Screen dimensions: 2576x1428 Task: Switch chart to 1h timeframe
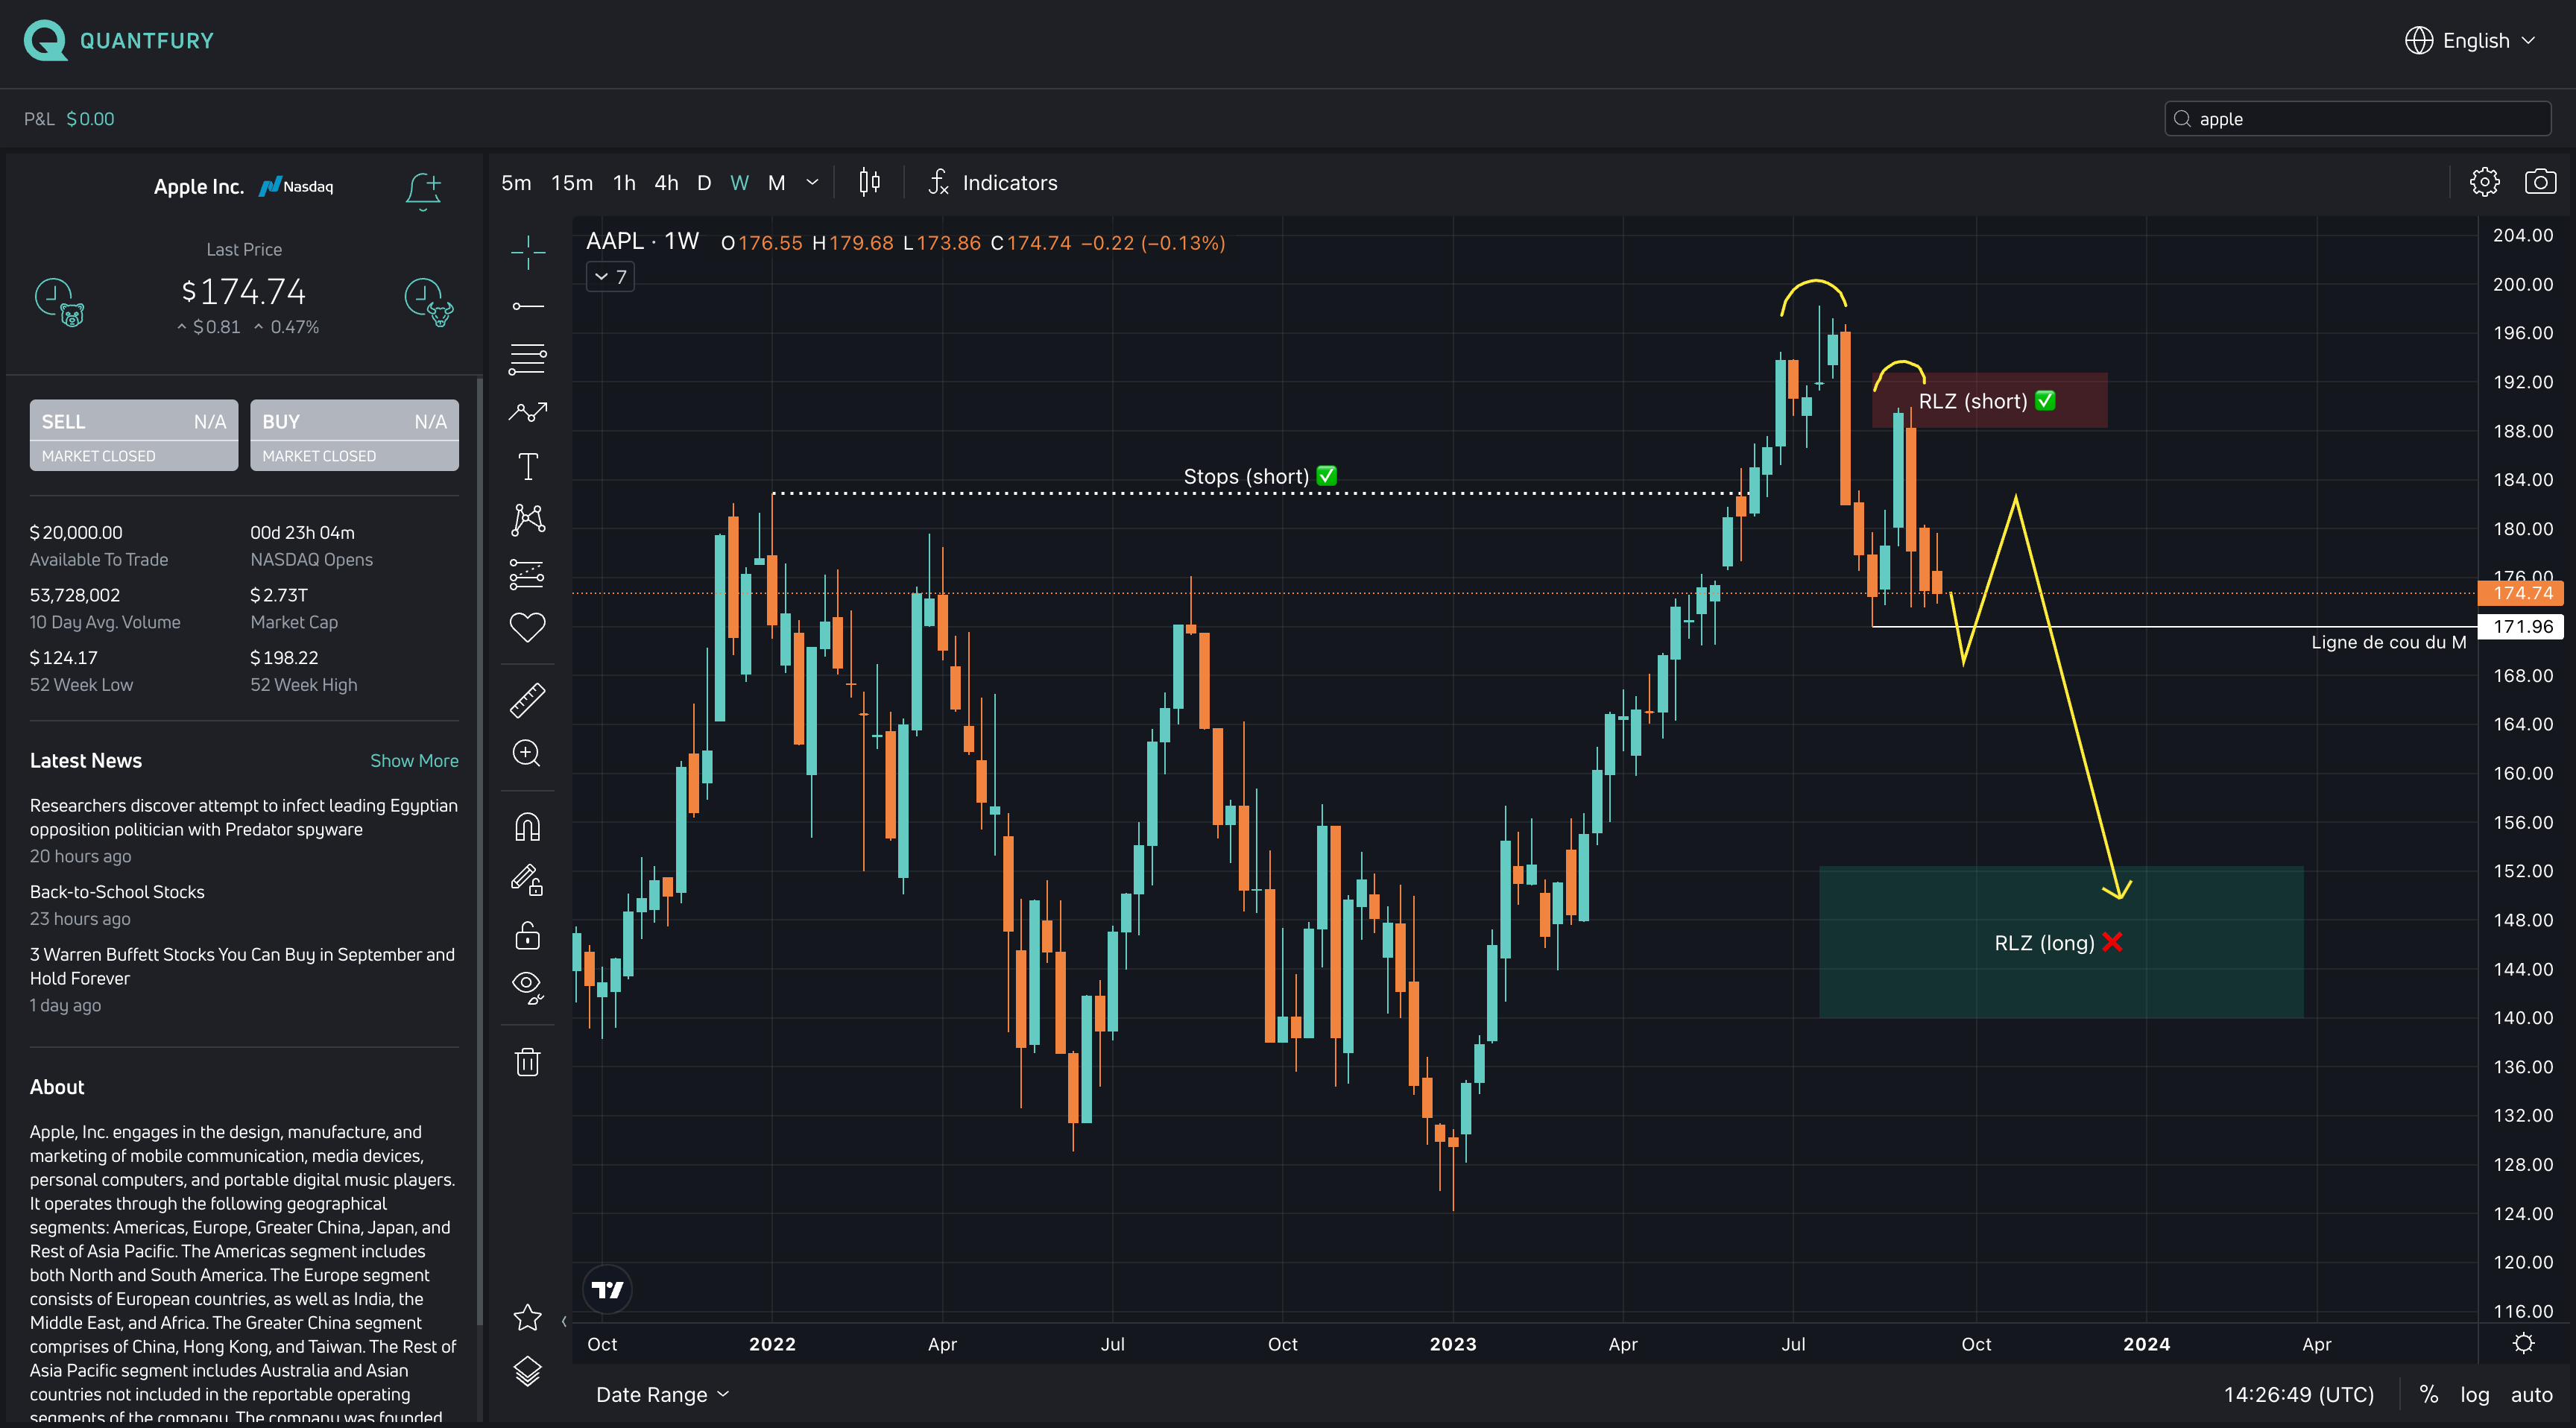click(x=624, y=183)
